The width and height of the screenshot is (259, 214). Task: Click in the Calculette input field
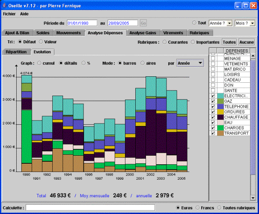(90, 208)
